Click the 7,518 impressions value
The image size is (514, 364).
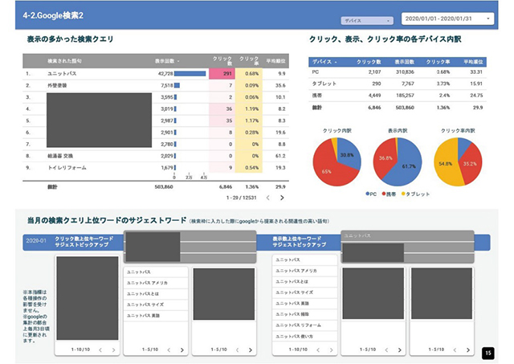(x=167, y=85)
